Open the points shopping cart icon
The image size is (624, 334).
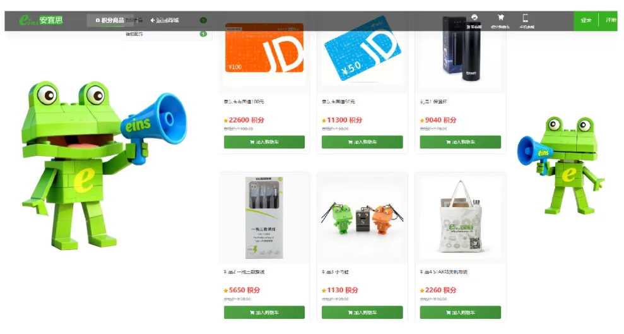tap(500, 21)
